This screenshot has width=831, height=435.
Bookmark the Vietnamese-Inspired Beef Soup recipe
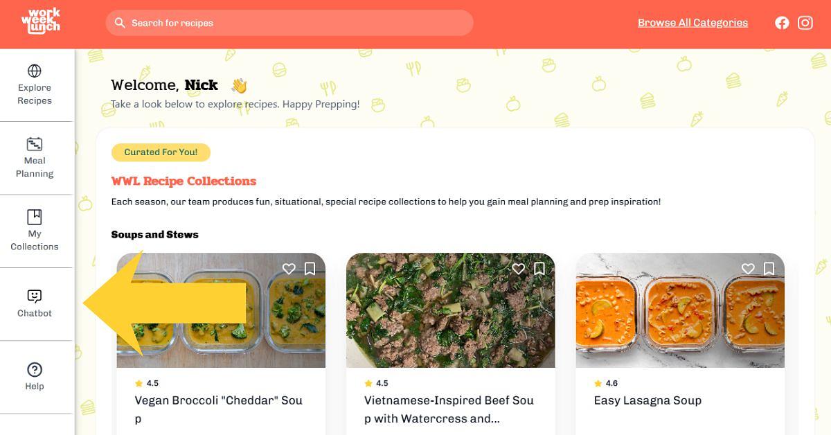click(x=539, y=269)
